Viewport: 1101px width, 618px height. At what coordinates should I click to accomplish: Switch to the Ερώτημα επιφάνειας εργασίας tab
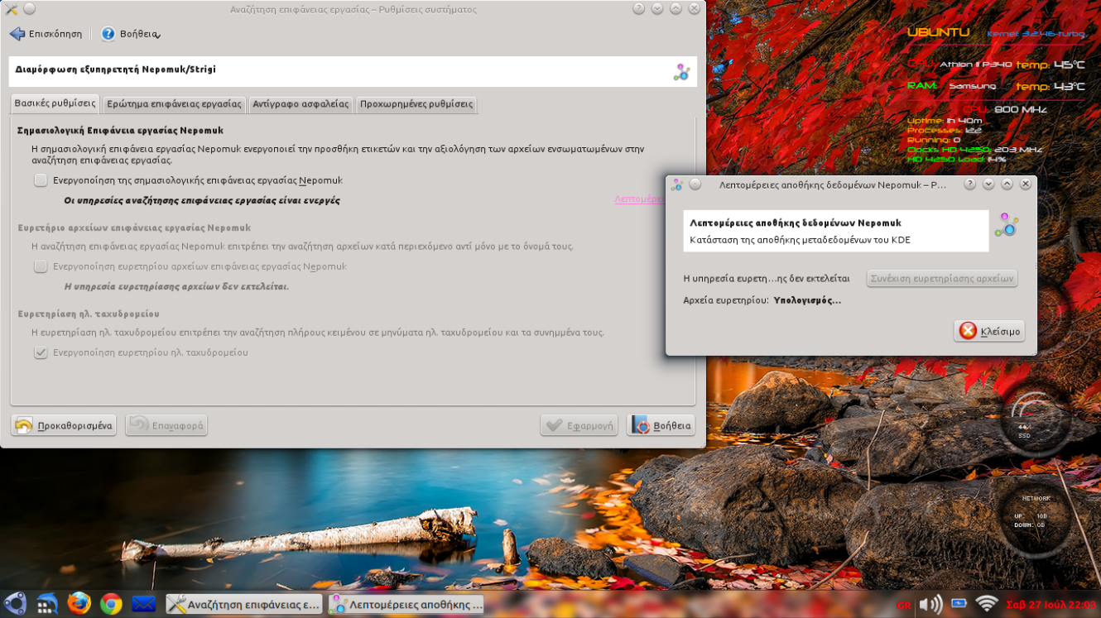pyautogui.click(x=174, y=104)
